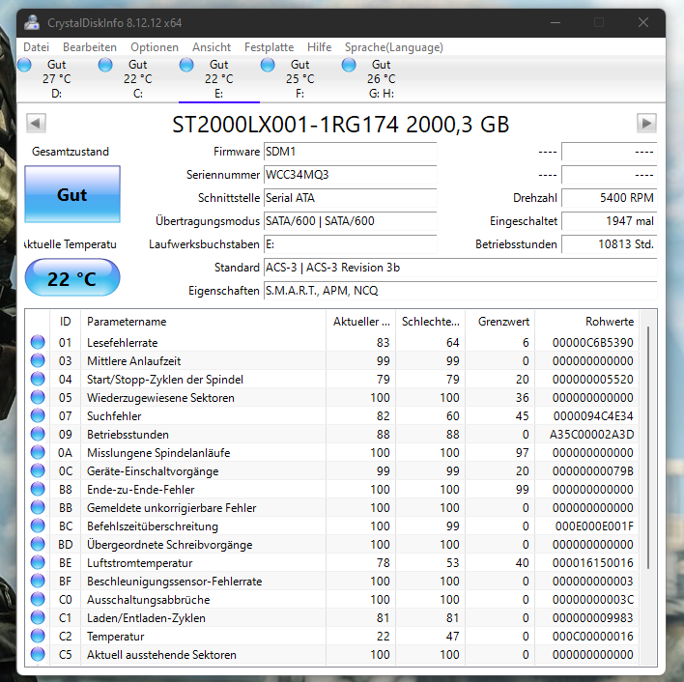The height and width of the screenshot is (682, 684).
Task: Click status orb of Laden/Entladen-Zyklen row
Action: (x=38, y=617)
